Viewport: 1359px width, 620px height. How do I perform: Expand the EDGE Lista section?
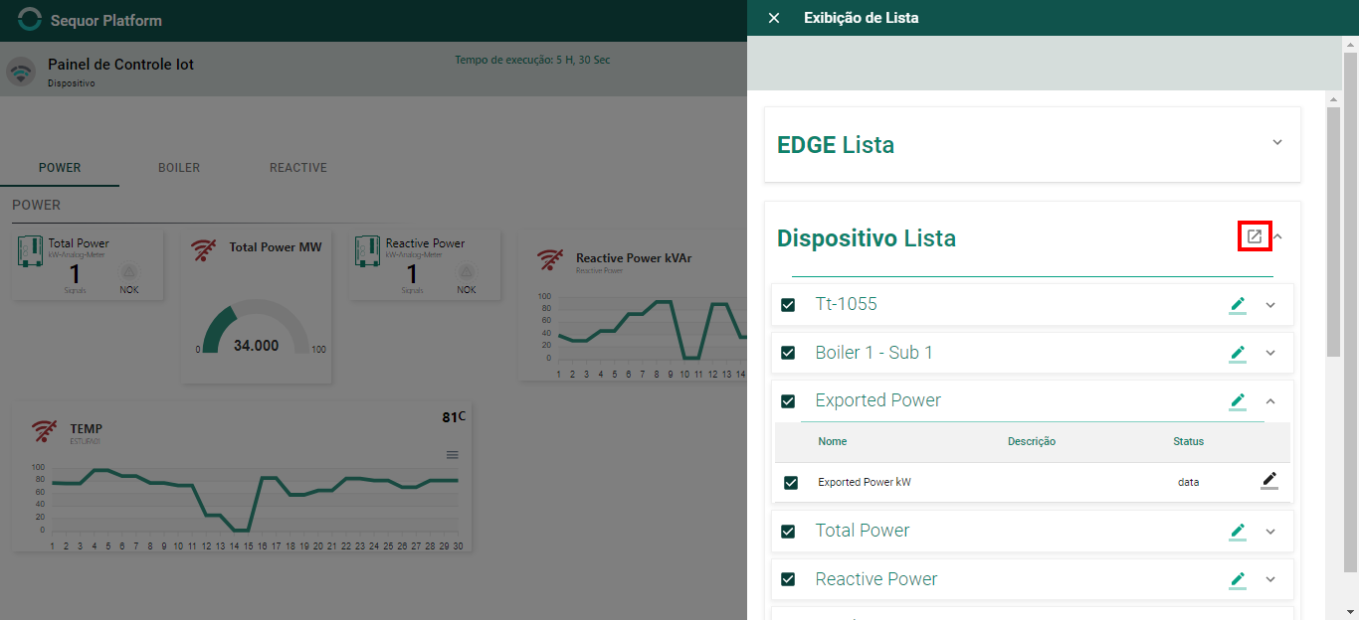click(x=1277, y=142)
